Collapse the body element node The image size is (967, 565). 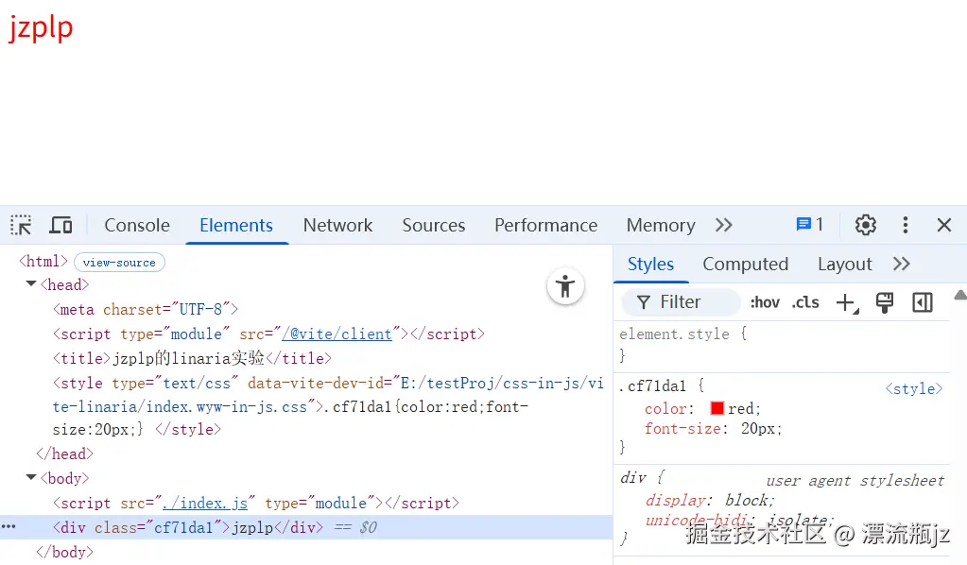30,478
